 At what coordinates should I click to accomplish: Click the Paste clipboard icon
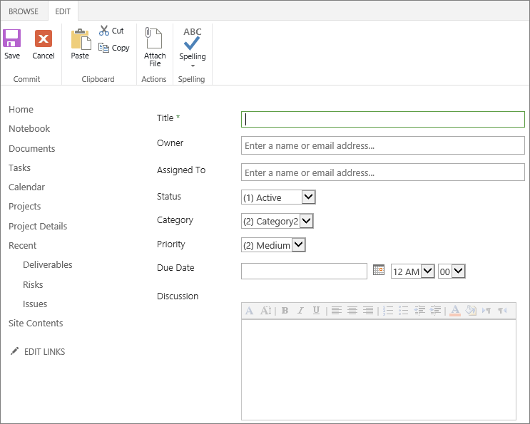tap(81, 38)
